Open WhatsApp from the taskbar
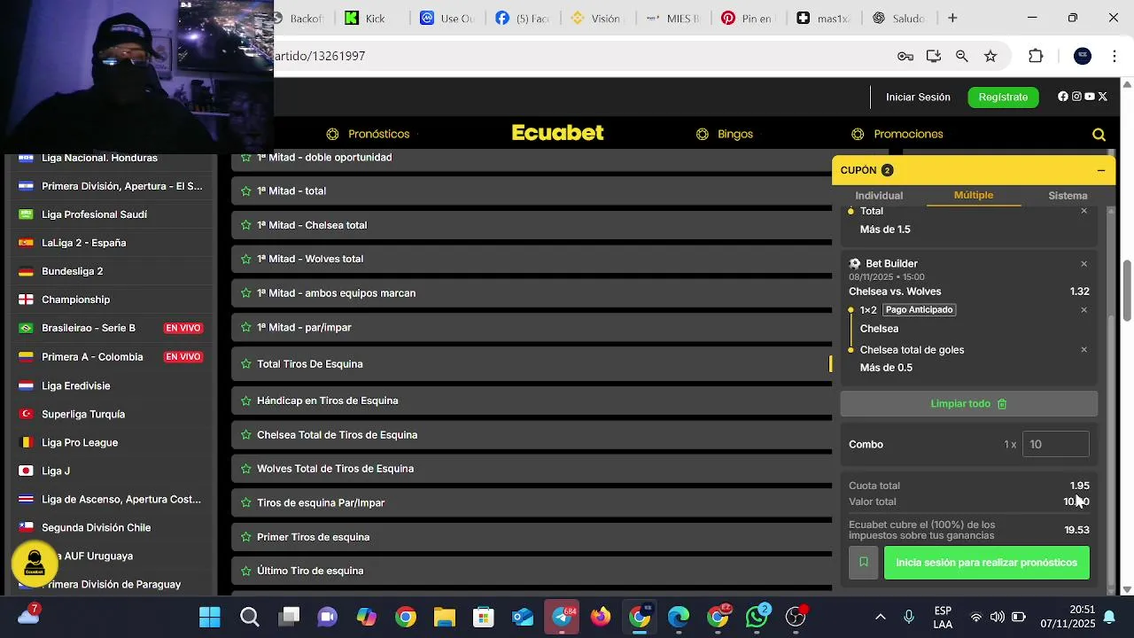This screenshot has height=638, width=1134. [x=757, y=617]
